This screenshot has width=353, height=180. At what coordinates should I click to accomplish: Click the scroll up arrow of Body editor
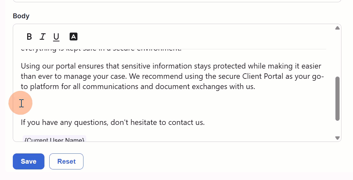pos(337,28)
